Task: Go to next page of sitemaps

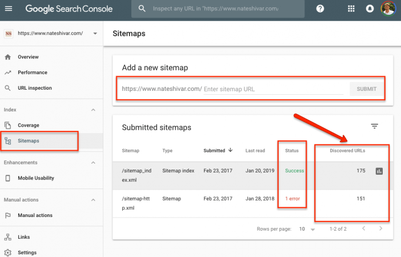Action: 380,228
